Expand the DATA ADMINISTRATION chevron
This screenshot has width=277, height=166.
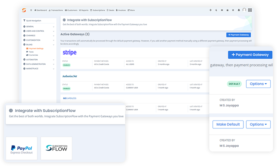[x=53, y=64]
